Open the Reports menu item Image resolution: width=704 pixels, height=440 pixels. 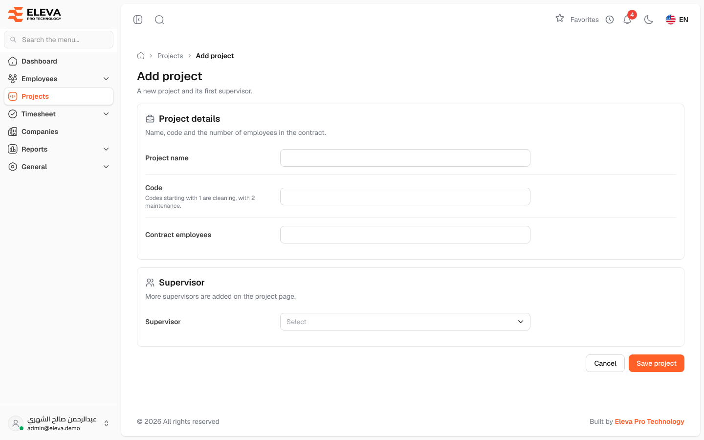click(59, 149)
